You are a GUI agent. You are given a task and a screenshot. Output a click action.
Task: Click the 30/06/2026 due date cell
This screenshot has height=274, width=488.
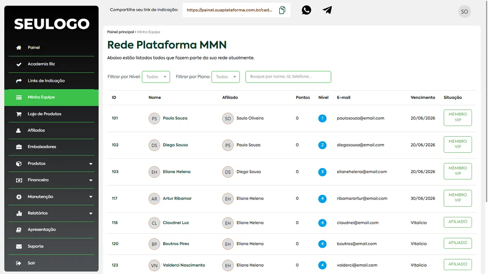(423, 198)
